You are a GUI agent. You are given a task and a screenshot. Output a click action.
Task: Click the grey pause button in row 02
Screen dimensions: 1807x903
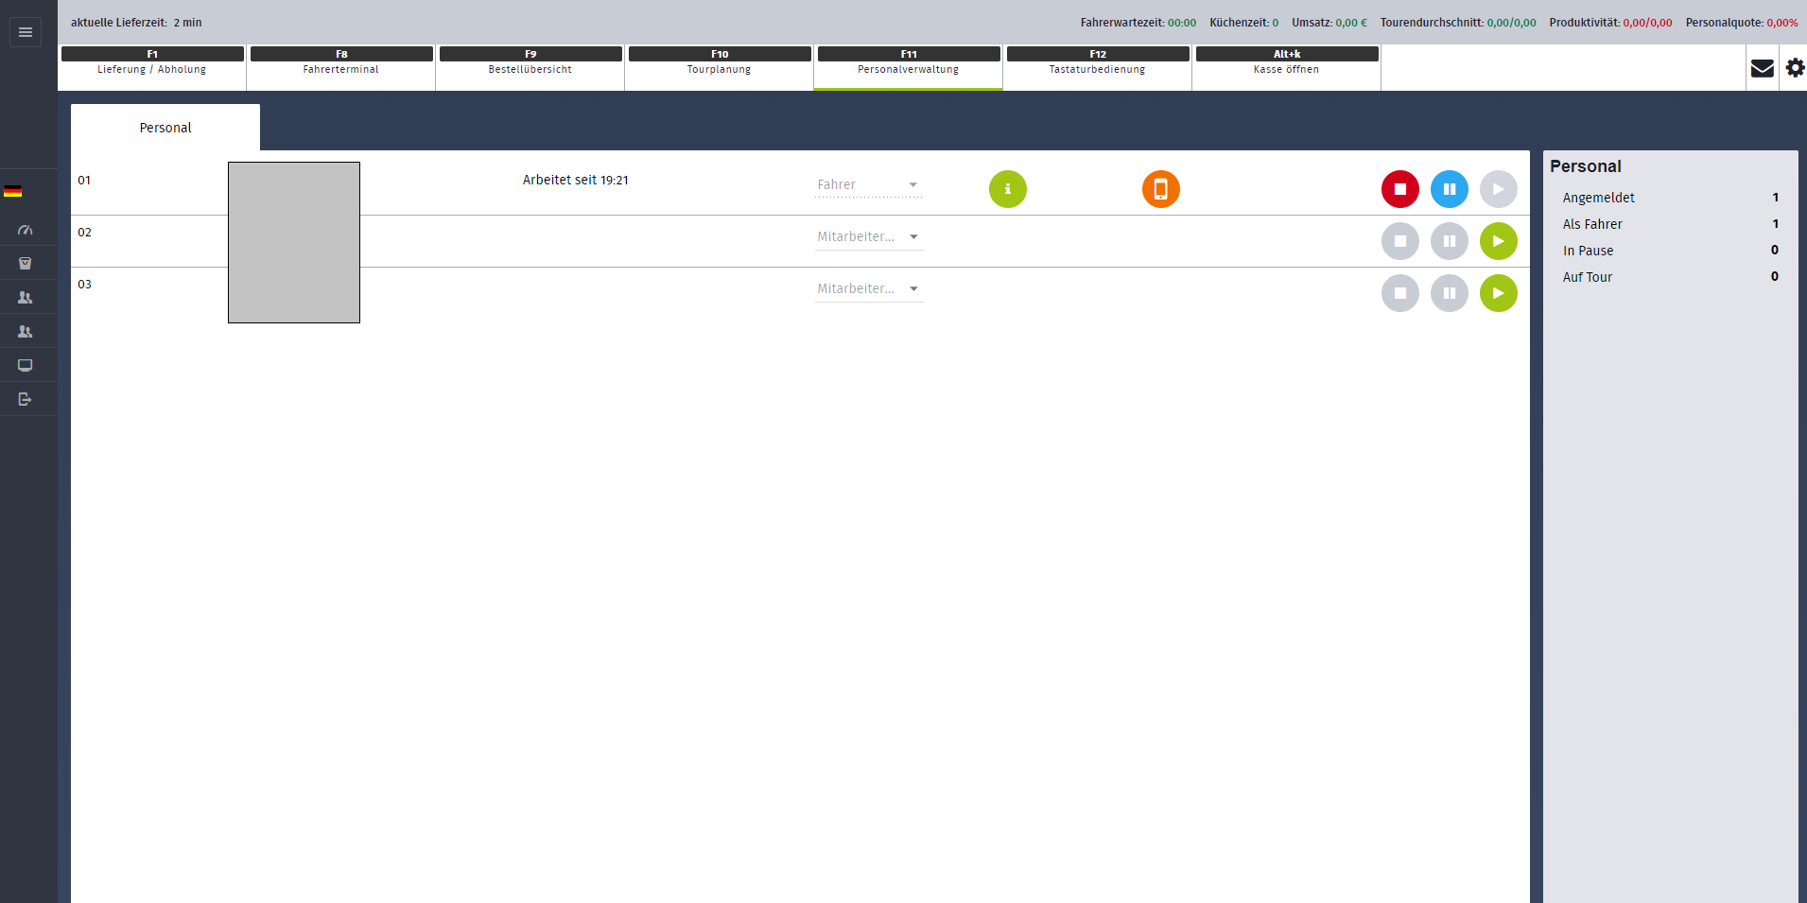tap(1450, 241)
